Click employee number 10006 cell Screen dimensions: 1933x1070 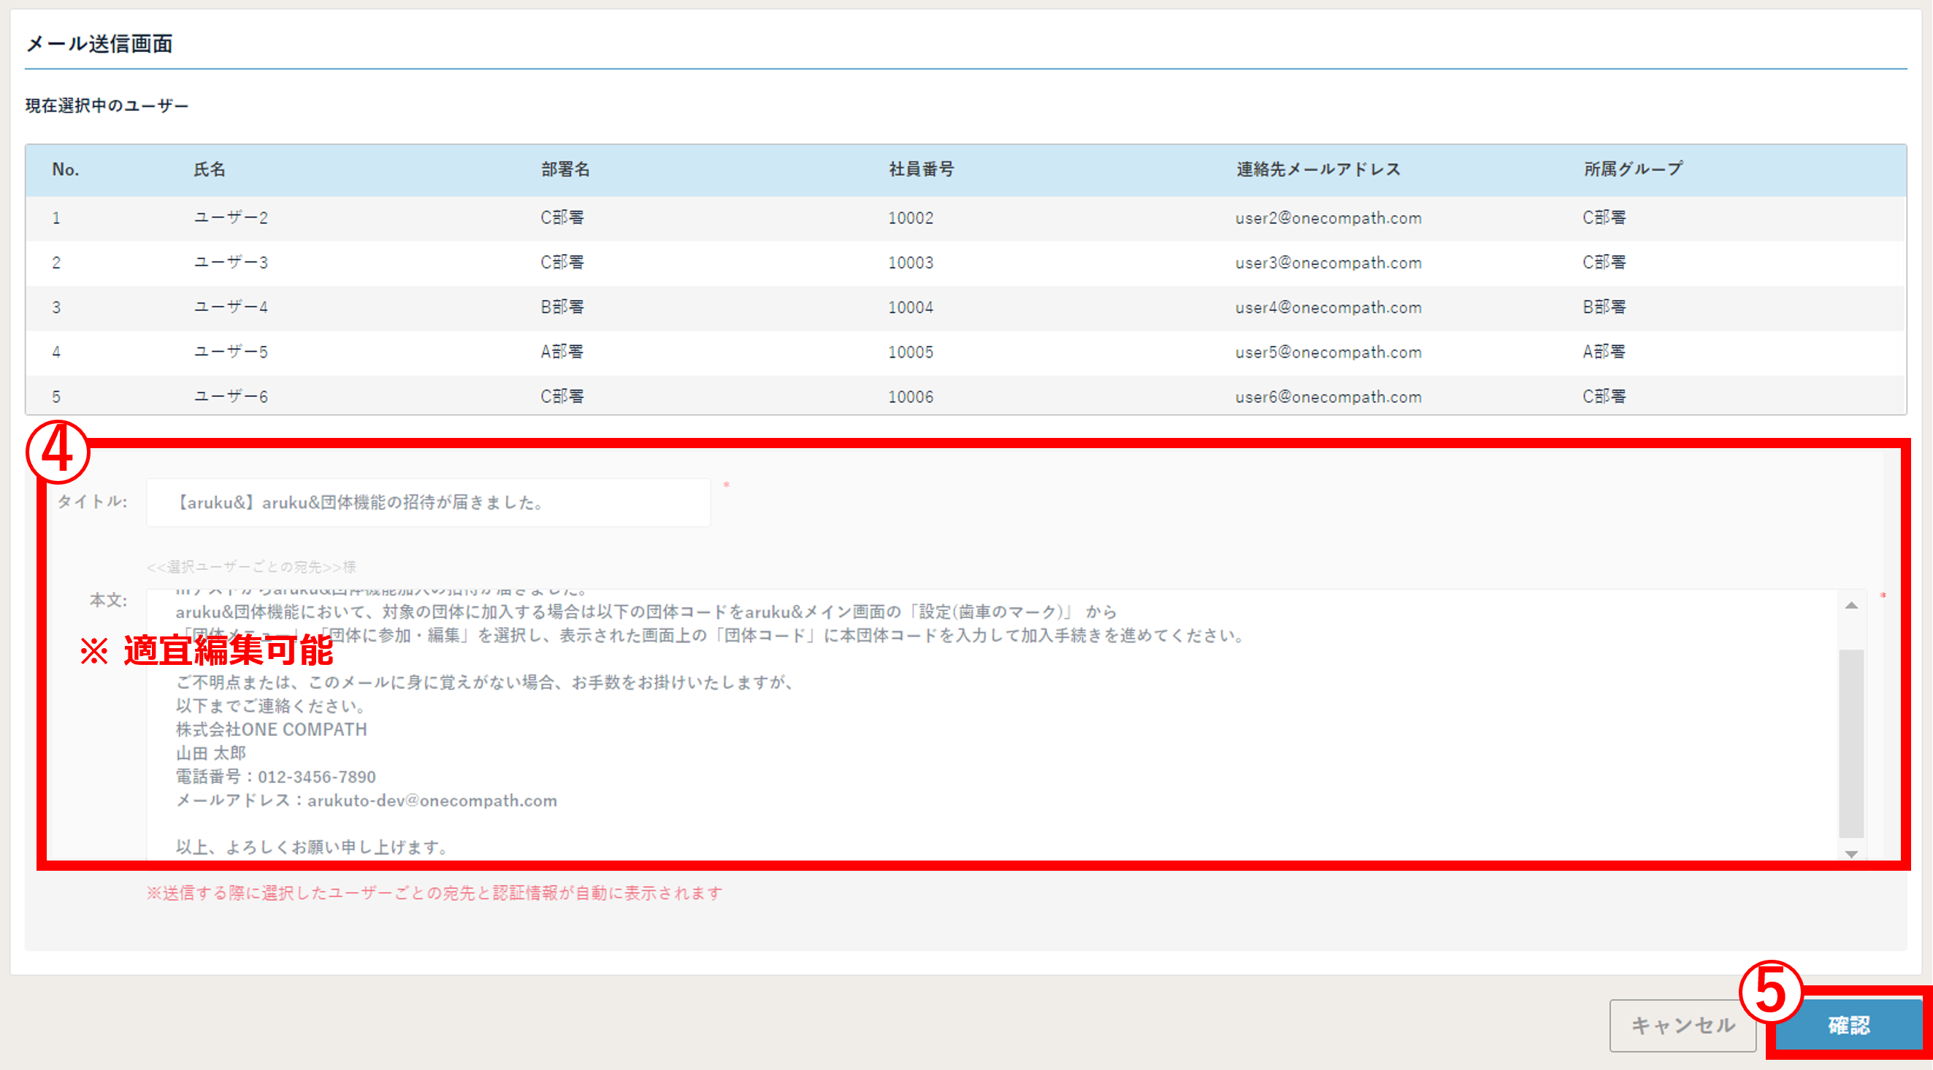click(x=910, y=396)
